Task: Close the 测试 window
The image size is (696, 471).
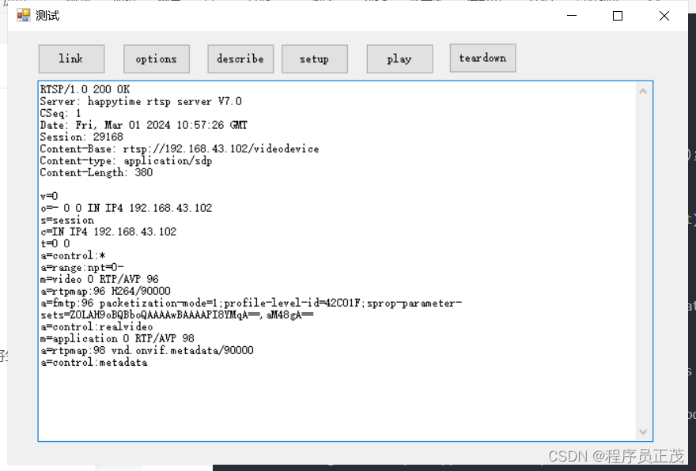Action: point(664,15)
